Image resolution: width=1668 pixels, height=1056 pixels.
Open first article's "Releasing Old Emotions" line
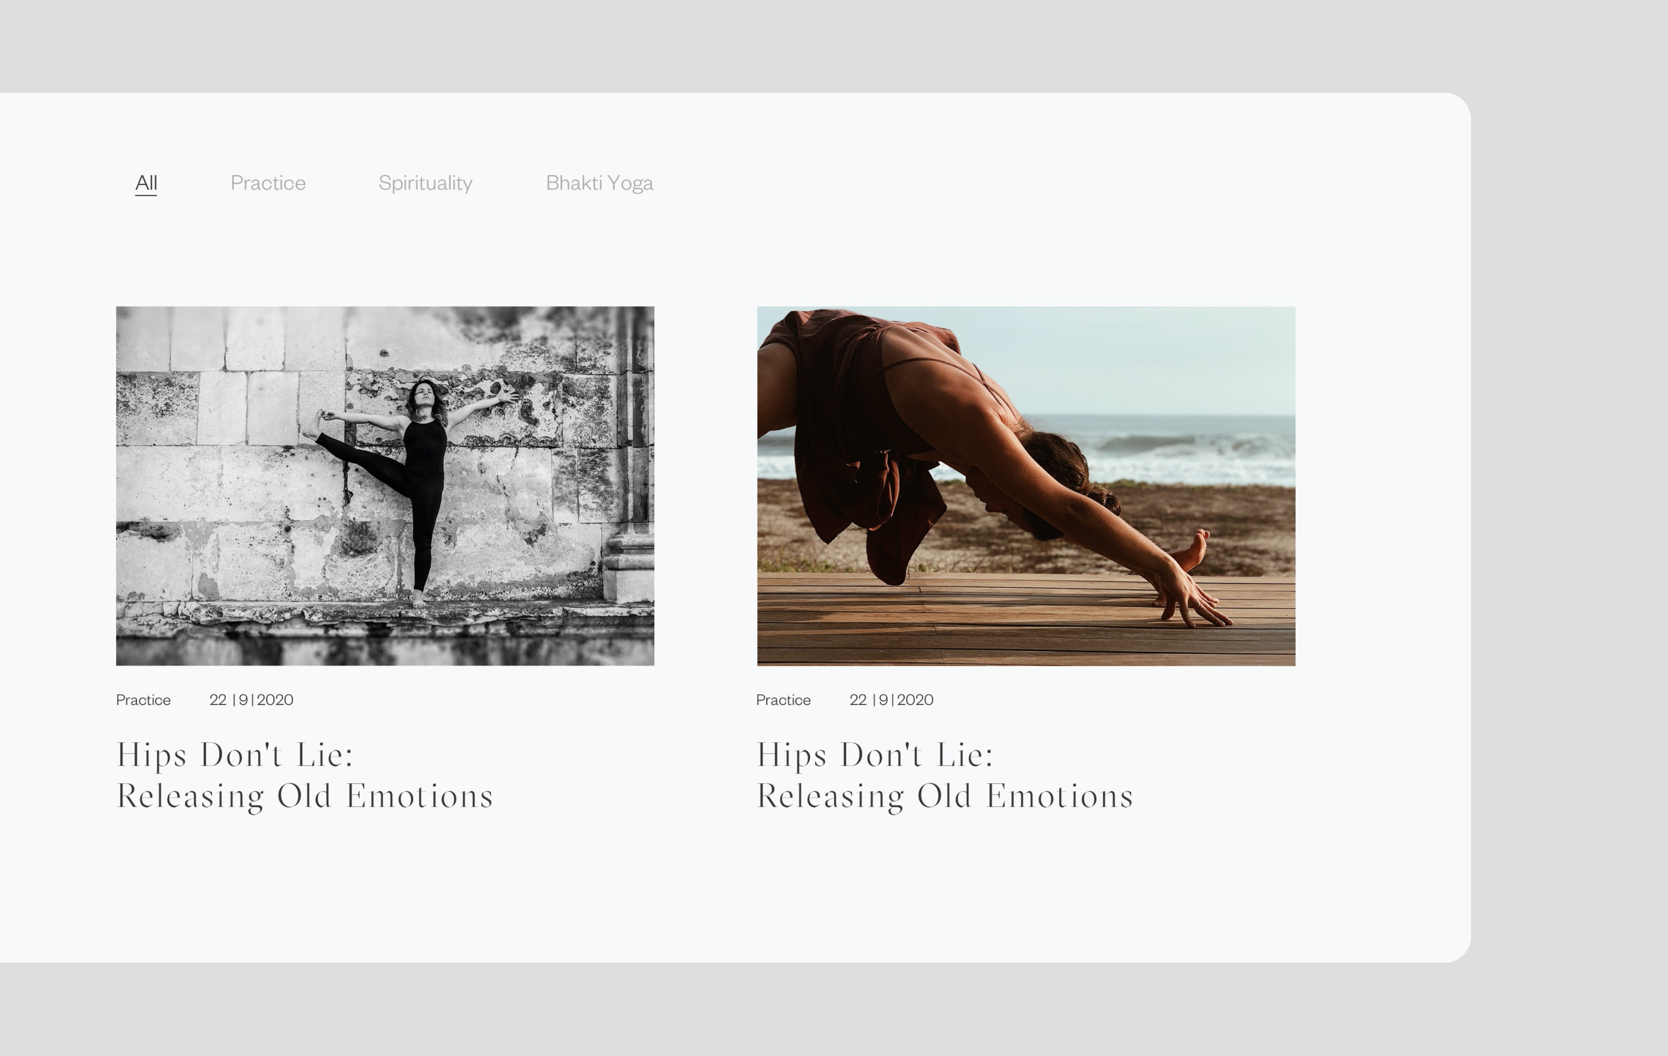305,796
